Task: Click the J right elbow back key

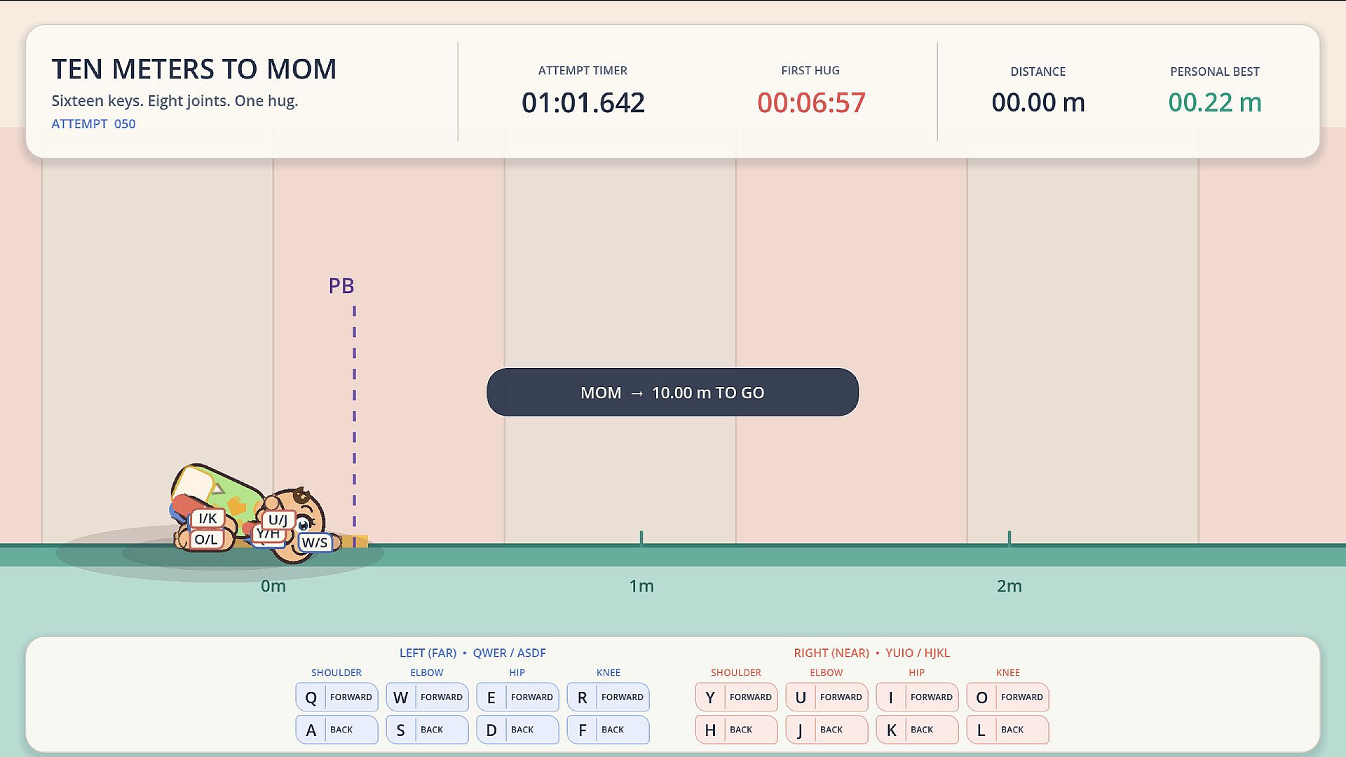Action: click(x=827, y=730)
